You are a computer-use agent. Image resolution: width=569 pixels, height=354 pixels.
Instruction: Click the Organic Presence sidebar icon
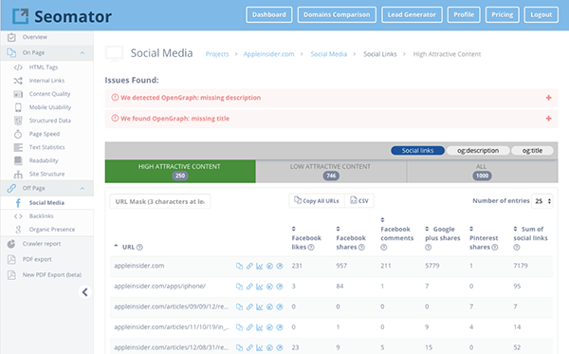18,230
